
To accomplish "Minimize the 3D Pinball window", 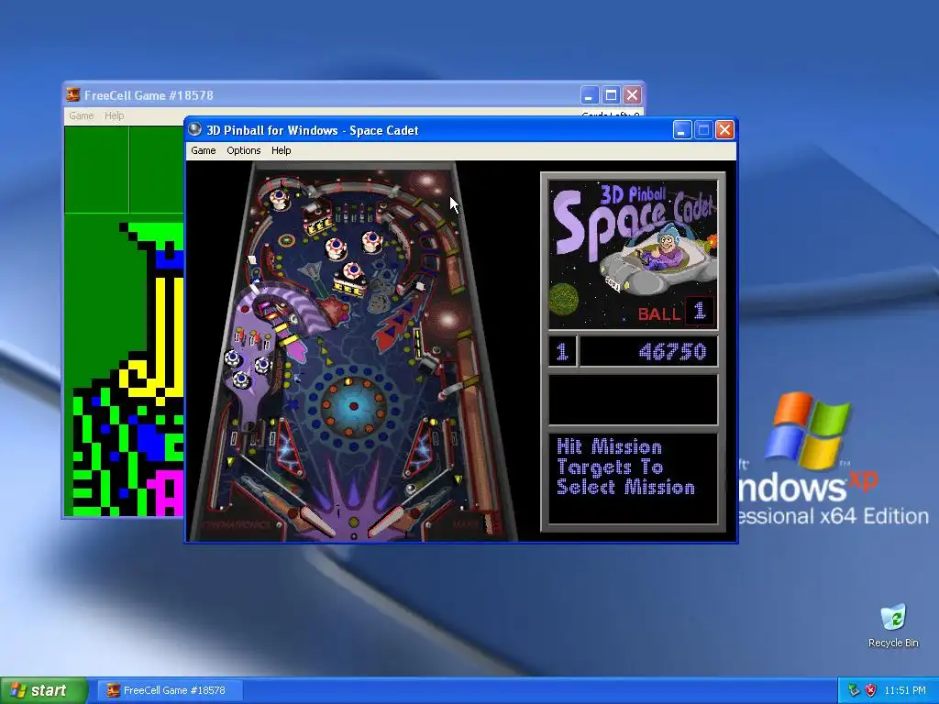I will tap(682, 130).
